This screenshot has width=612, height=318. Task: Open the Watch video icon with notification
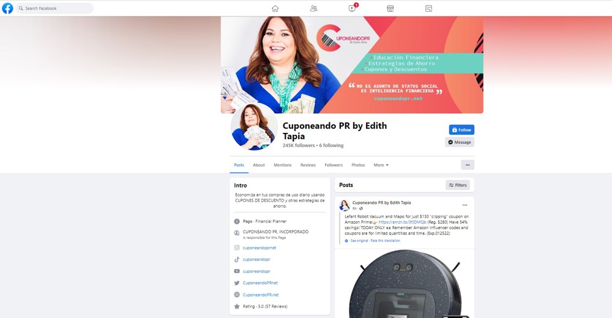coord(353,8)
